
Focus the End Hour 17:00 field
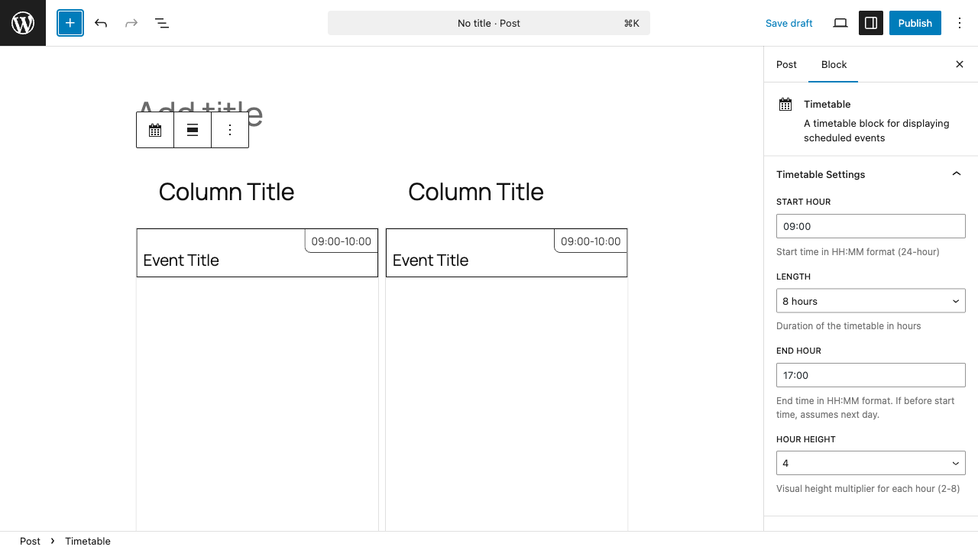click(871, 375)
